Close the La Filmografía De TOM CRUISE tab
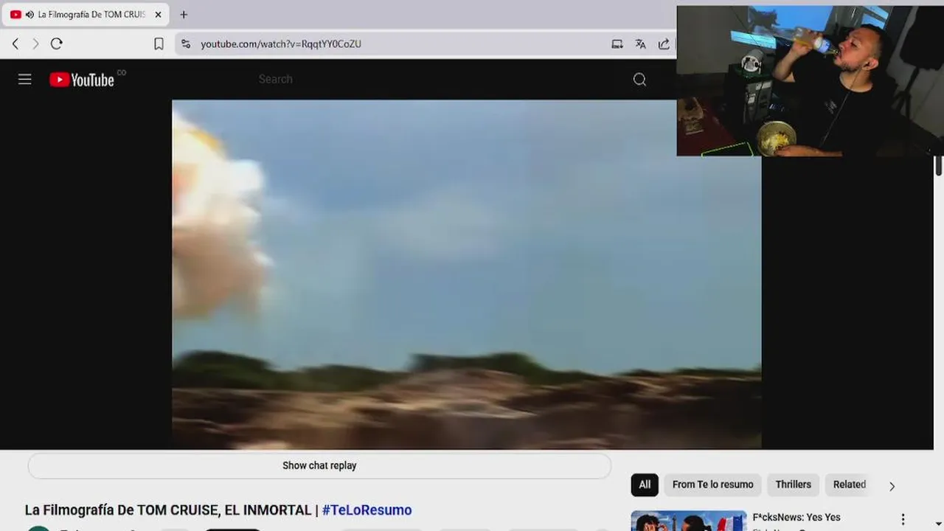This screenshot has height=531, width=944. pyautogui.click(x=158, y=15)
